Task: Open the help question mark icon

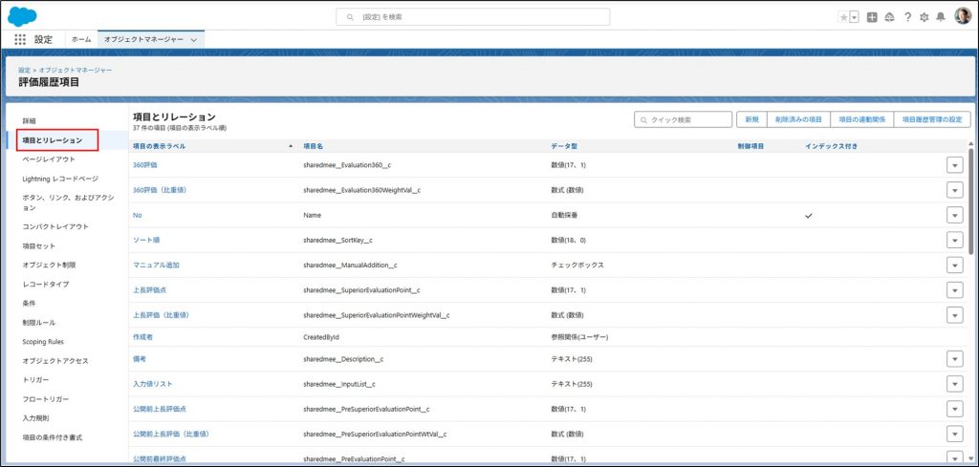Action: tap(907, 17)
